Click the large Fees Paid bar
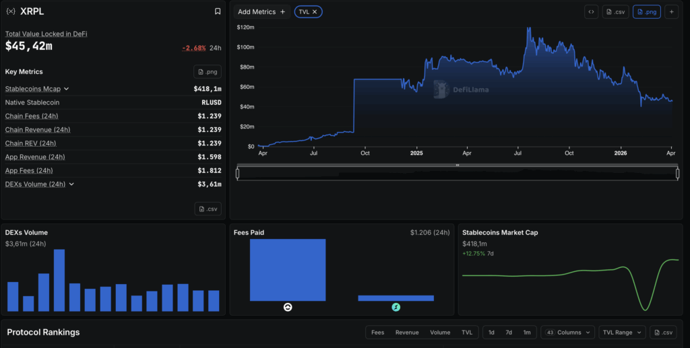690x348 pixels. [288, 270]
